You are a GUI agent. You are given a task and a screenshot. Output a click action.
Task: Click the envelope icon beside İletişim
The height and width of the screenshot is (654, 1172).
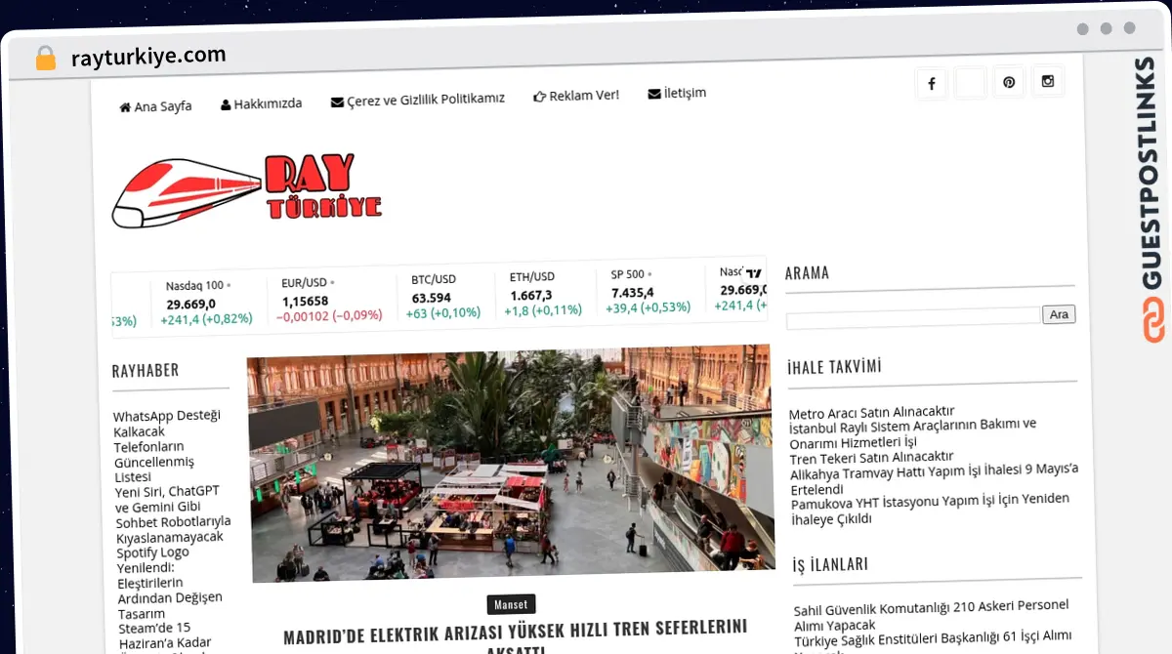tap(654, 94)
